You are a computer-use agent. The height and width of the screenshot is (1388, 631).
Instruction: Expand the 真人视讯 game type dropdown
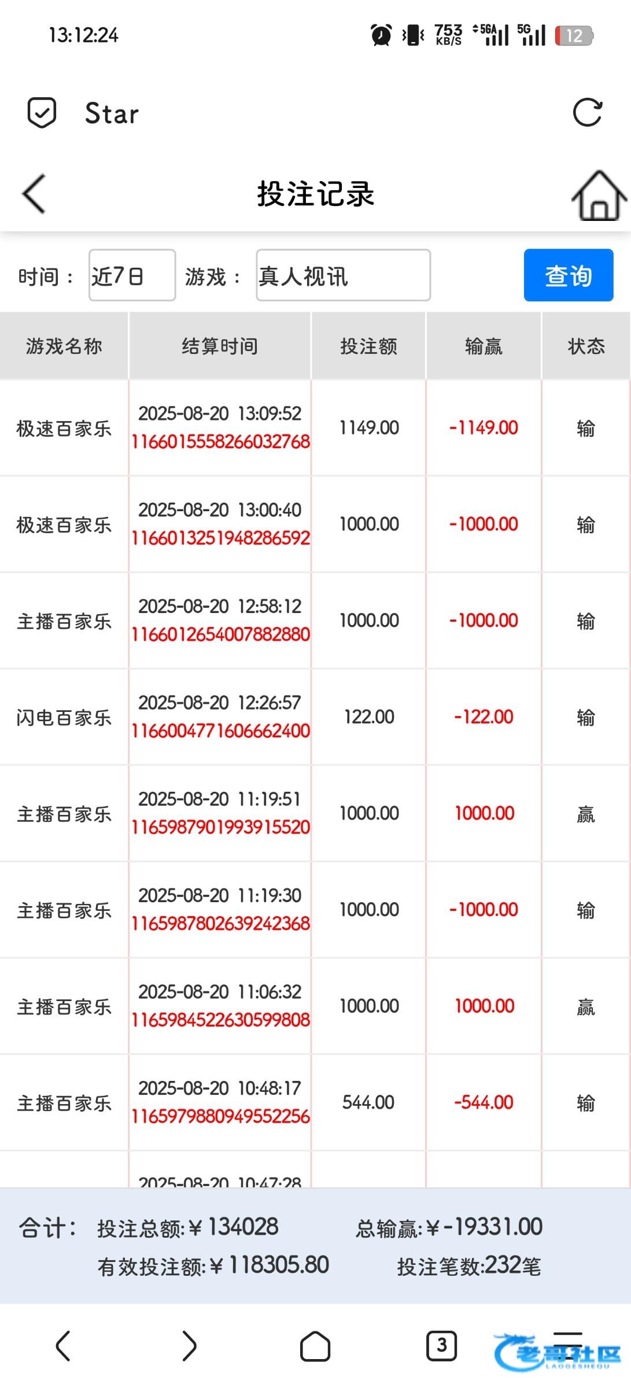(343, 275)
